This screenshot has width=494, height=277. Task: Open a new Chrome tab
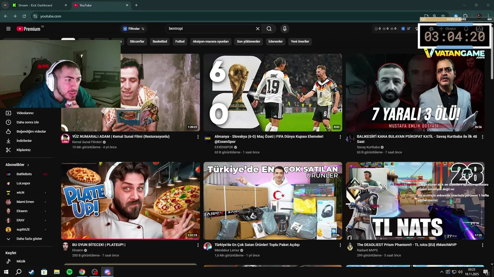[x=136, y=5]
